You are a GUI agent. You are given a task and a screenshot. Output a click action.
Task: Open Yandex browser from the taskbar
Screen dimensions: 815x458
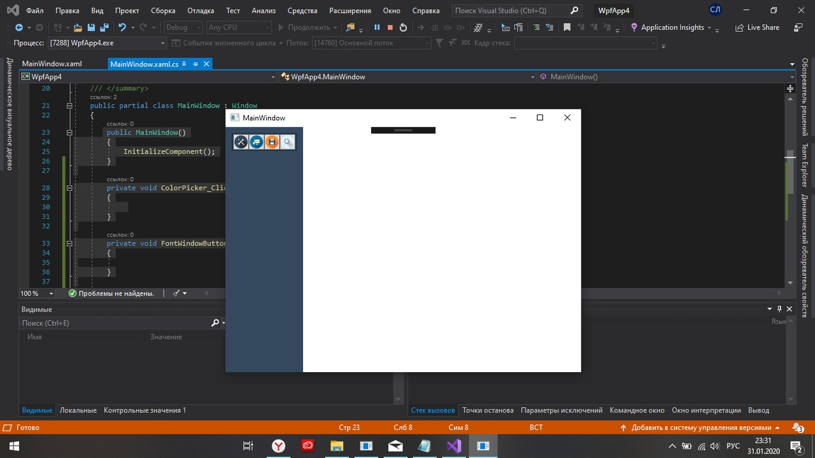click(278, 446)
